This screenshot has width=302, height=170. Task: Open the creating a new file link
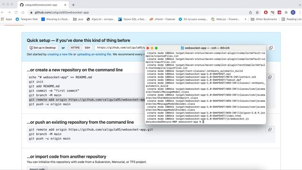click(60, 54)
